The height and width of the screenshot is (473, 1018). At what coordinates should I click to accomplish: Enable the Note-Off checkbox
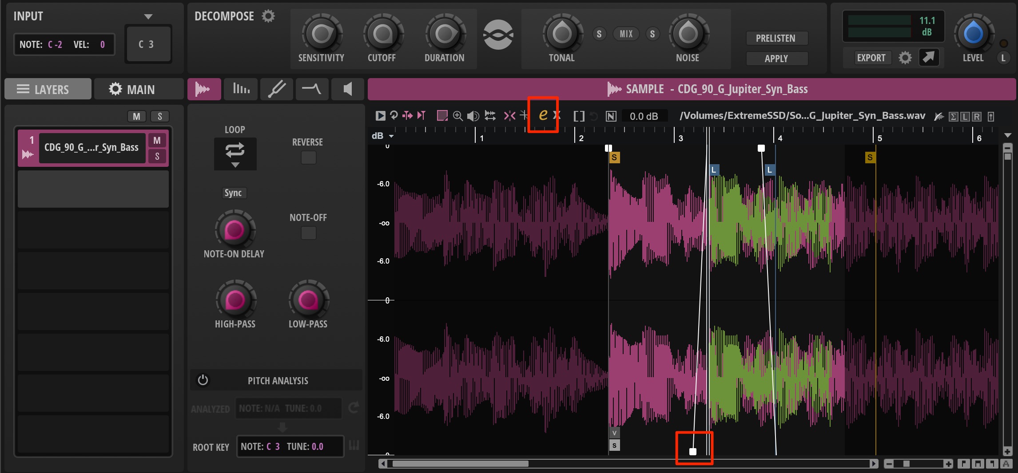click(x=309, y=233)
